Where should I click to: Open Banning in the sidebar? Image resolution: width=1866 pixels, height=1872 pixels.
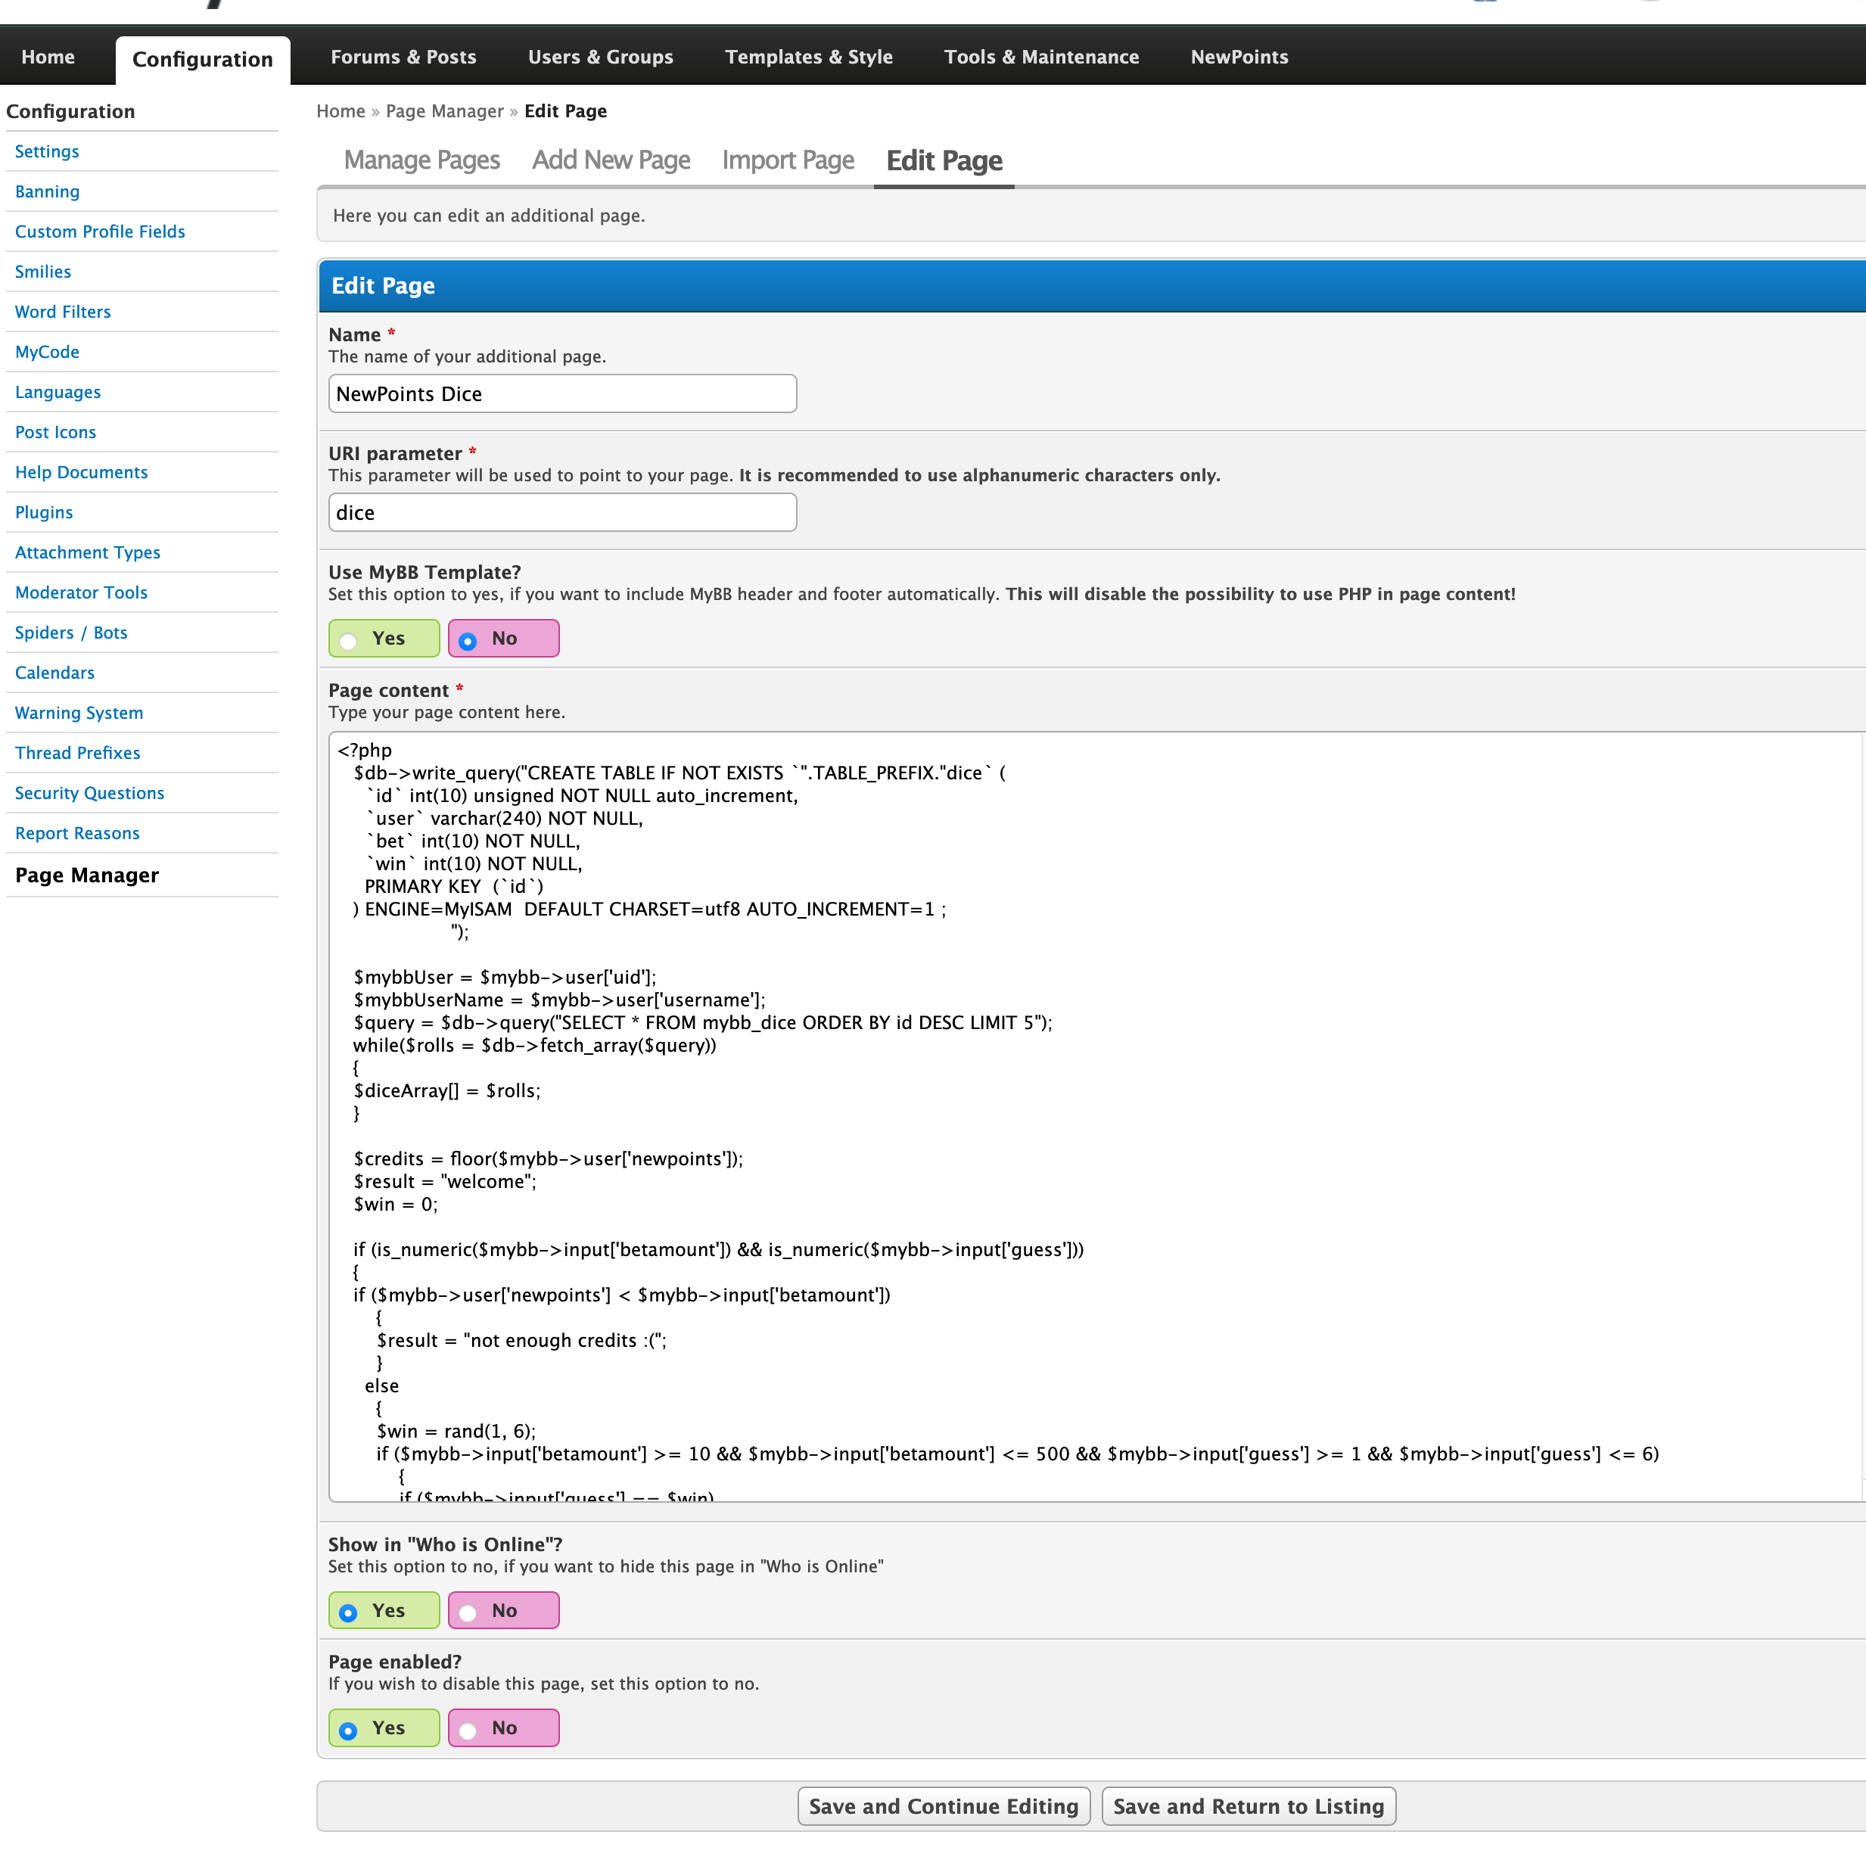pos(46,191)
